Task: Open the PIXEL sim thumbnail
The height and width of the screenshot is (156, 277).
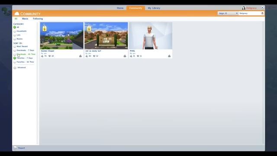Action: tap(151, 36)
